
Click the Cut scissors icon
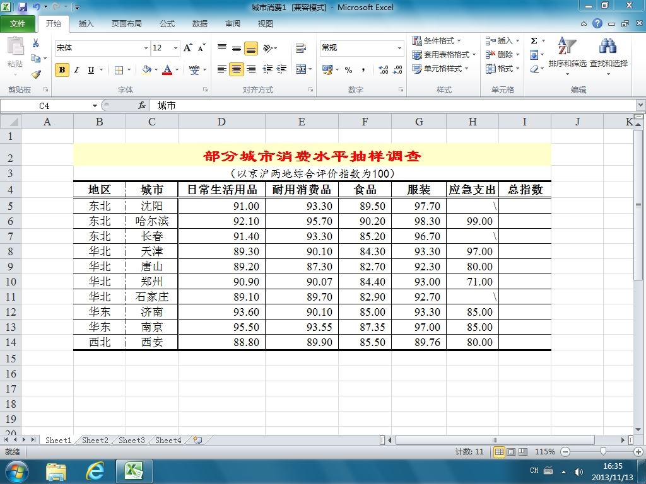(36, 43)
